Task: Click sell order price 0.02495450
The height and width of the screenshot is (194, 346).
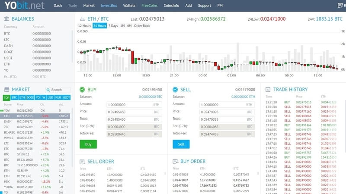Action: point(87,175)
